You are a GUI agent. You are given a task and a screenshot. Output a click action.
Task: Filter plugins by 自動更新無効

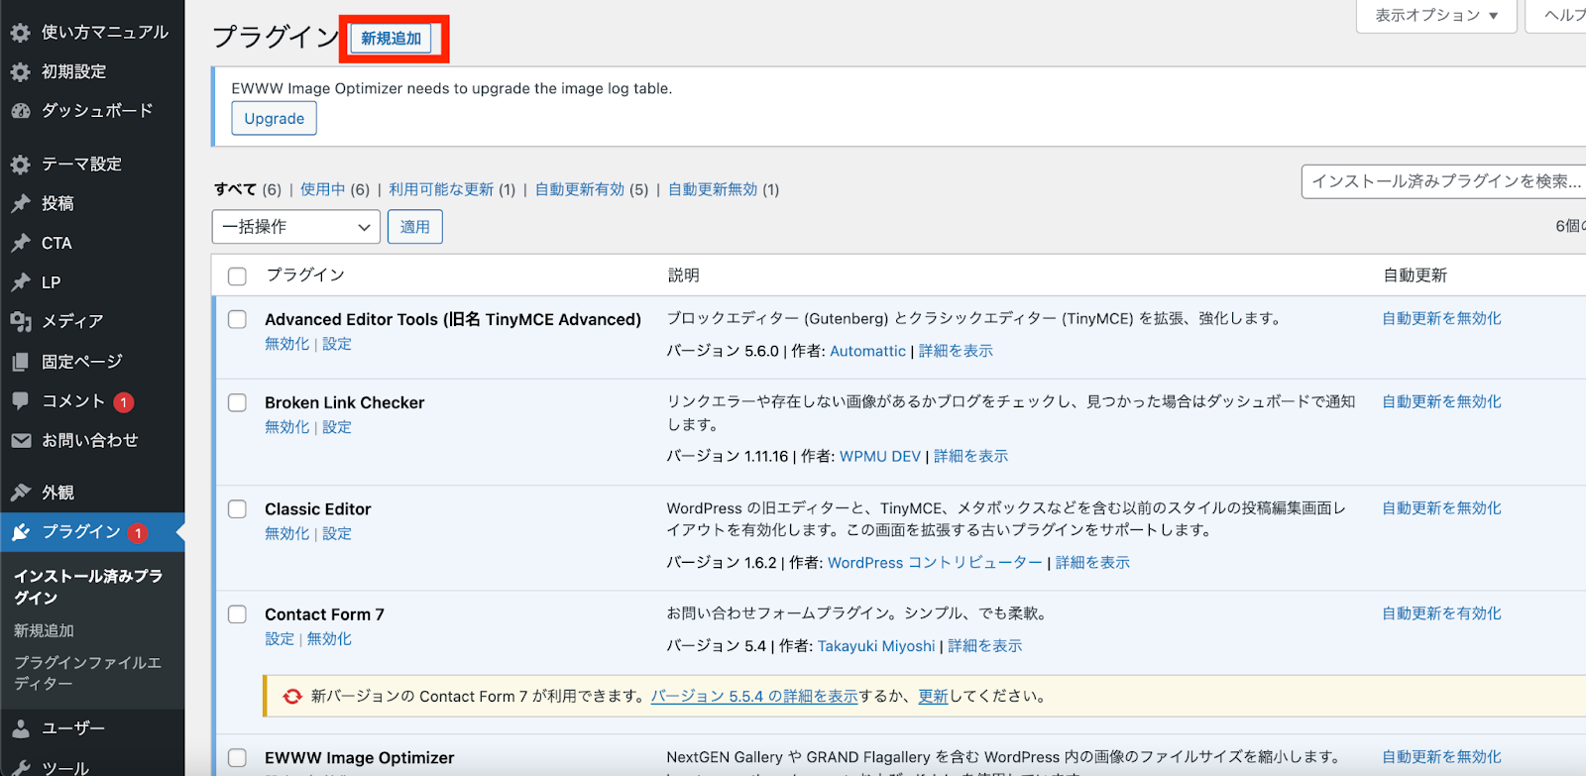(713, 189)
